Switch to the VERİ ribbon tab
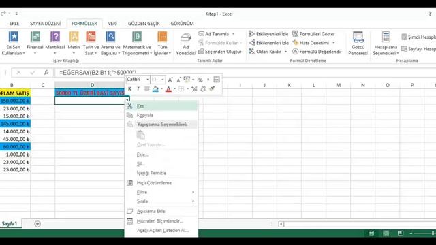The image size is (436, 245). coord(112,24)
